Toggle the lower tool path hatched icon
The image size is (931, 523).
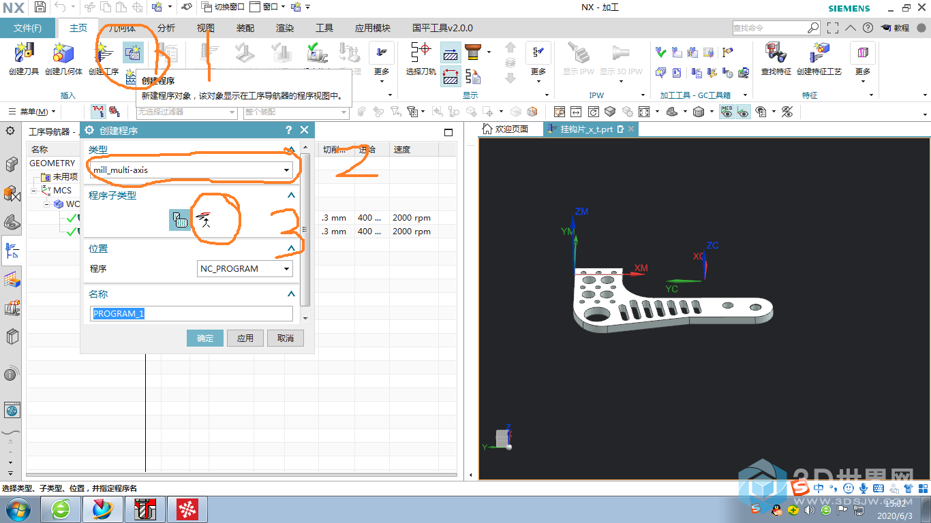click(x=451, y=76)
